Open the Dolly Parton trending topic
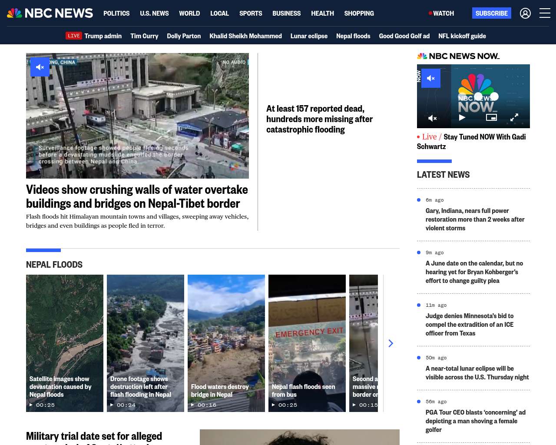 [x=184, y=36]
